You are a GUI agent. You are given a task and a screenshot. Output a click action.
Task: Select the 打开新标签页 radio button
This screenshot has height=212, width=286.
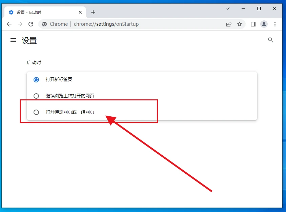(x=36, y=80)
